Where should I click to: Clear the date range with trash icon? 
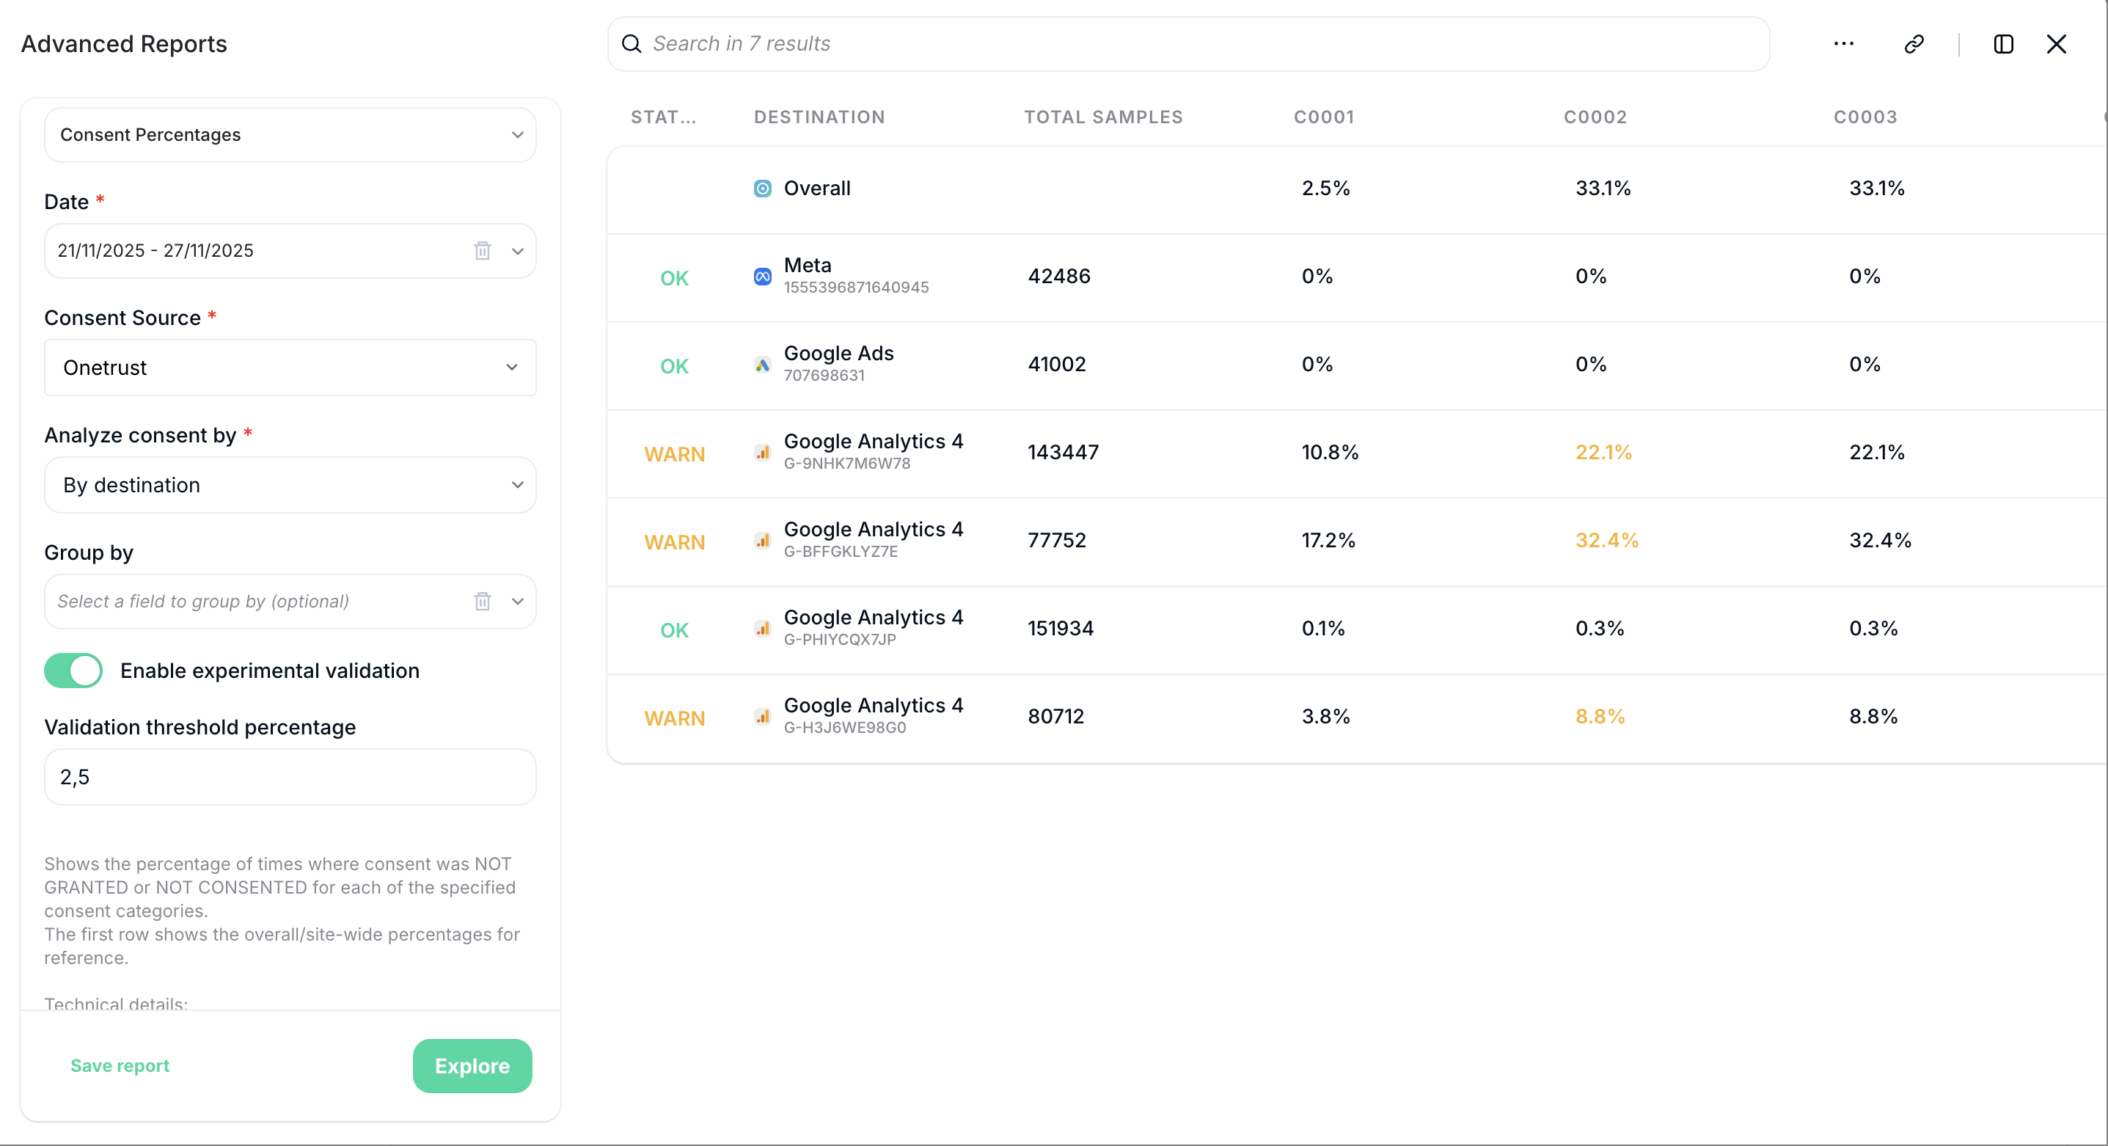tap(483, 250)
